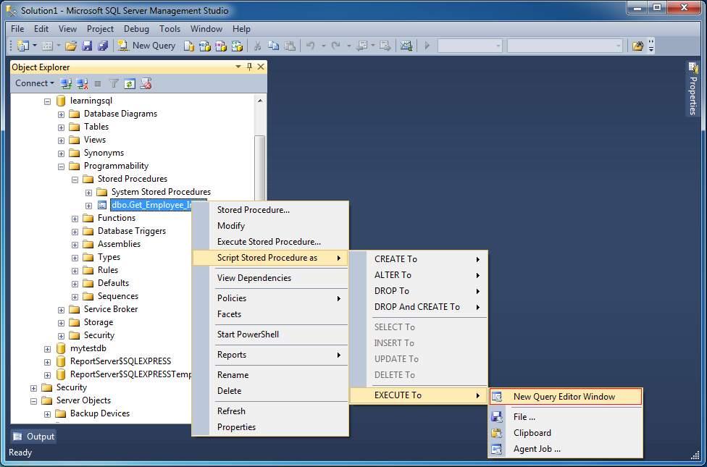Click the Find in Files icon at toolbar end

(x=637, y=46)
